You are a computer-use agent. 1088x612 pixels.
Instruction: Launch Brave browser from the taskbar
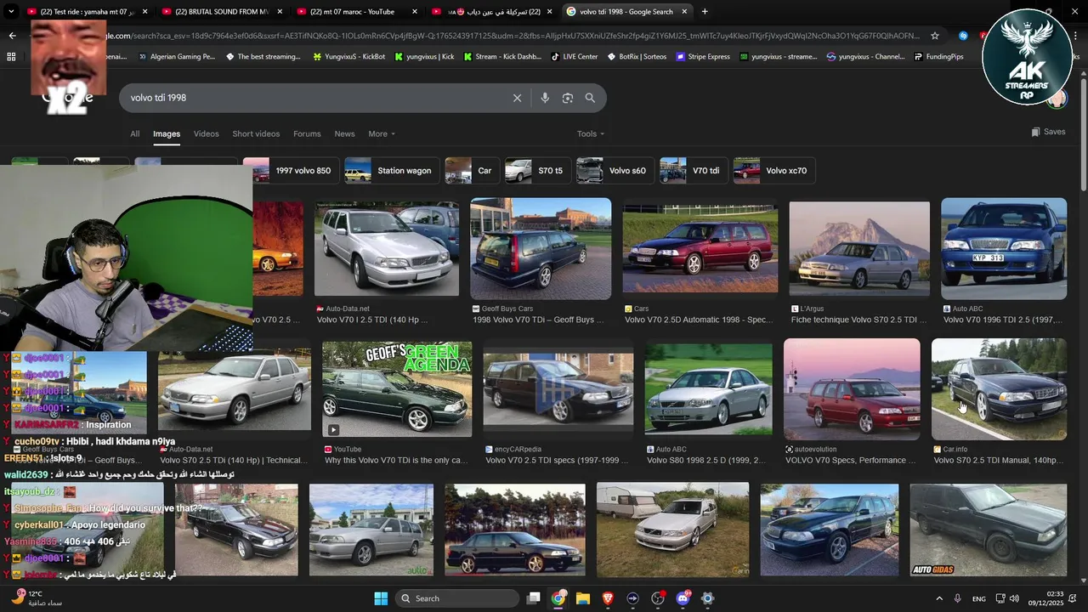pos(608,598)
